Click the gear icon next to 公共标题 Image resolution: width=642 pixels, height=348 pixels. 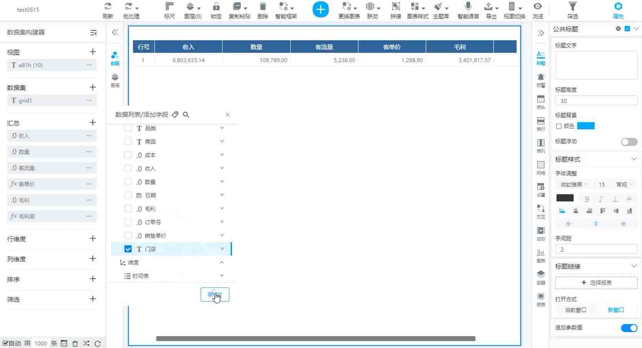(x=618, y=29)
